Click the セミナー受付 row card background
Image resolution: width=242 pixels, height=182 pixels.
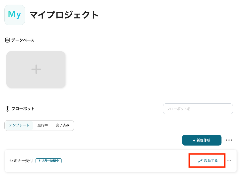point(120,161)
